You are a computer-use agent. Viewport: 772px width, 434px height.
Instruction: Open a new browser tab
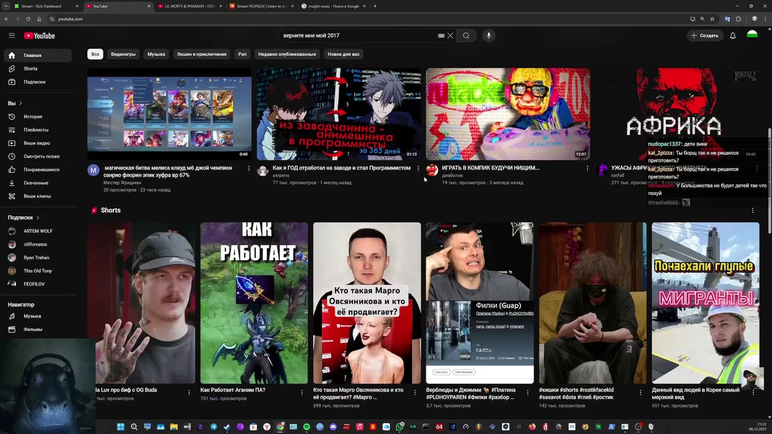click(x=375, y=6)
